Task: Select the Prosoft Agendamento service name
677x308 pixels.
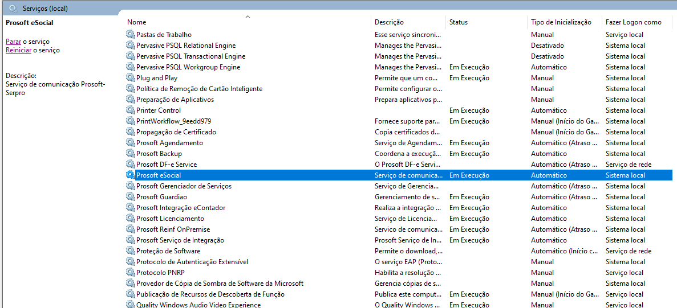Action: coord(170,142)
